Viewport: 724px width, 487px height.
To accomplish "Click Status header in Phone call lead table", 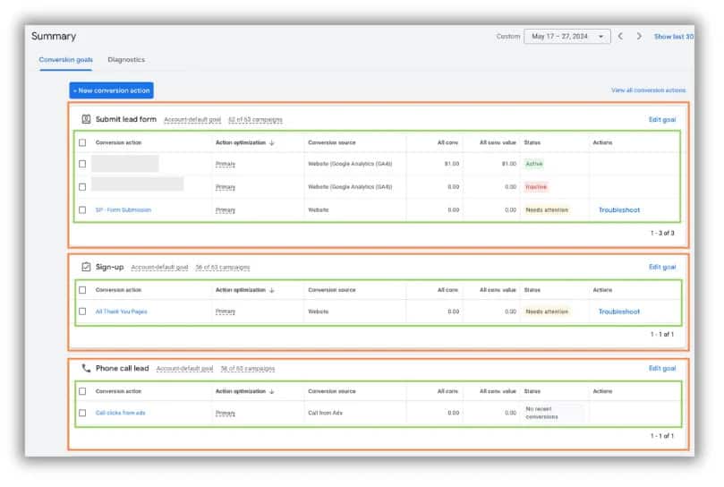I will pyautogui.click(x=532, y=391).
